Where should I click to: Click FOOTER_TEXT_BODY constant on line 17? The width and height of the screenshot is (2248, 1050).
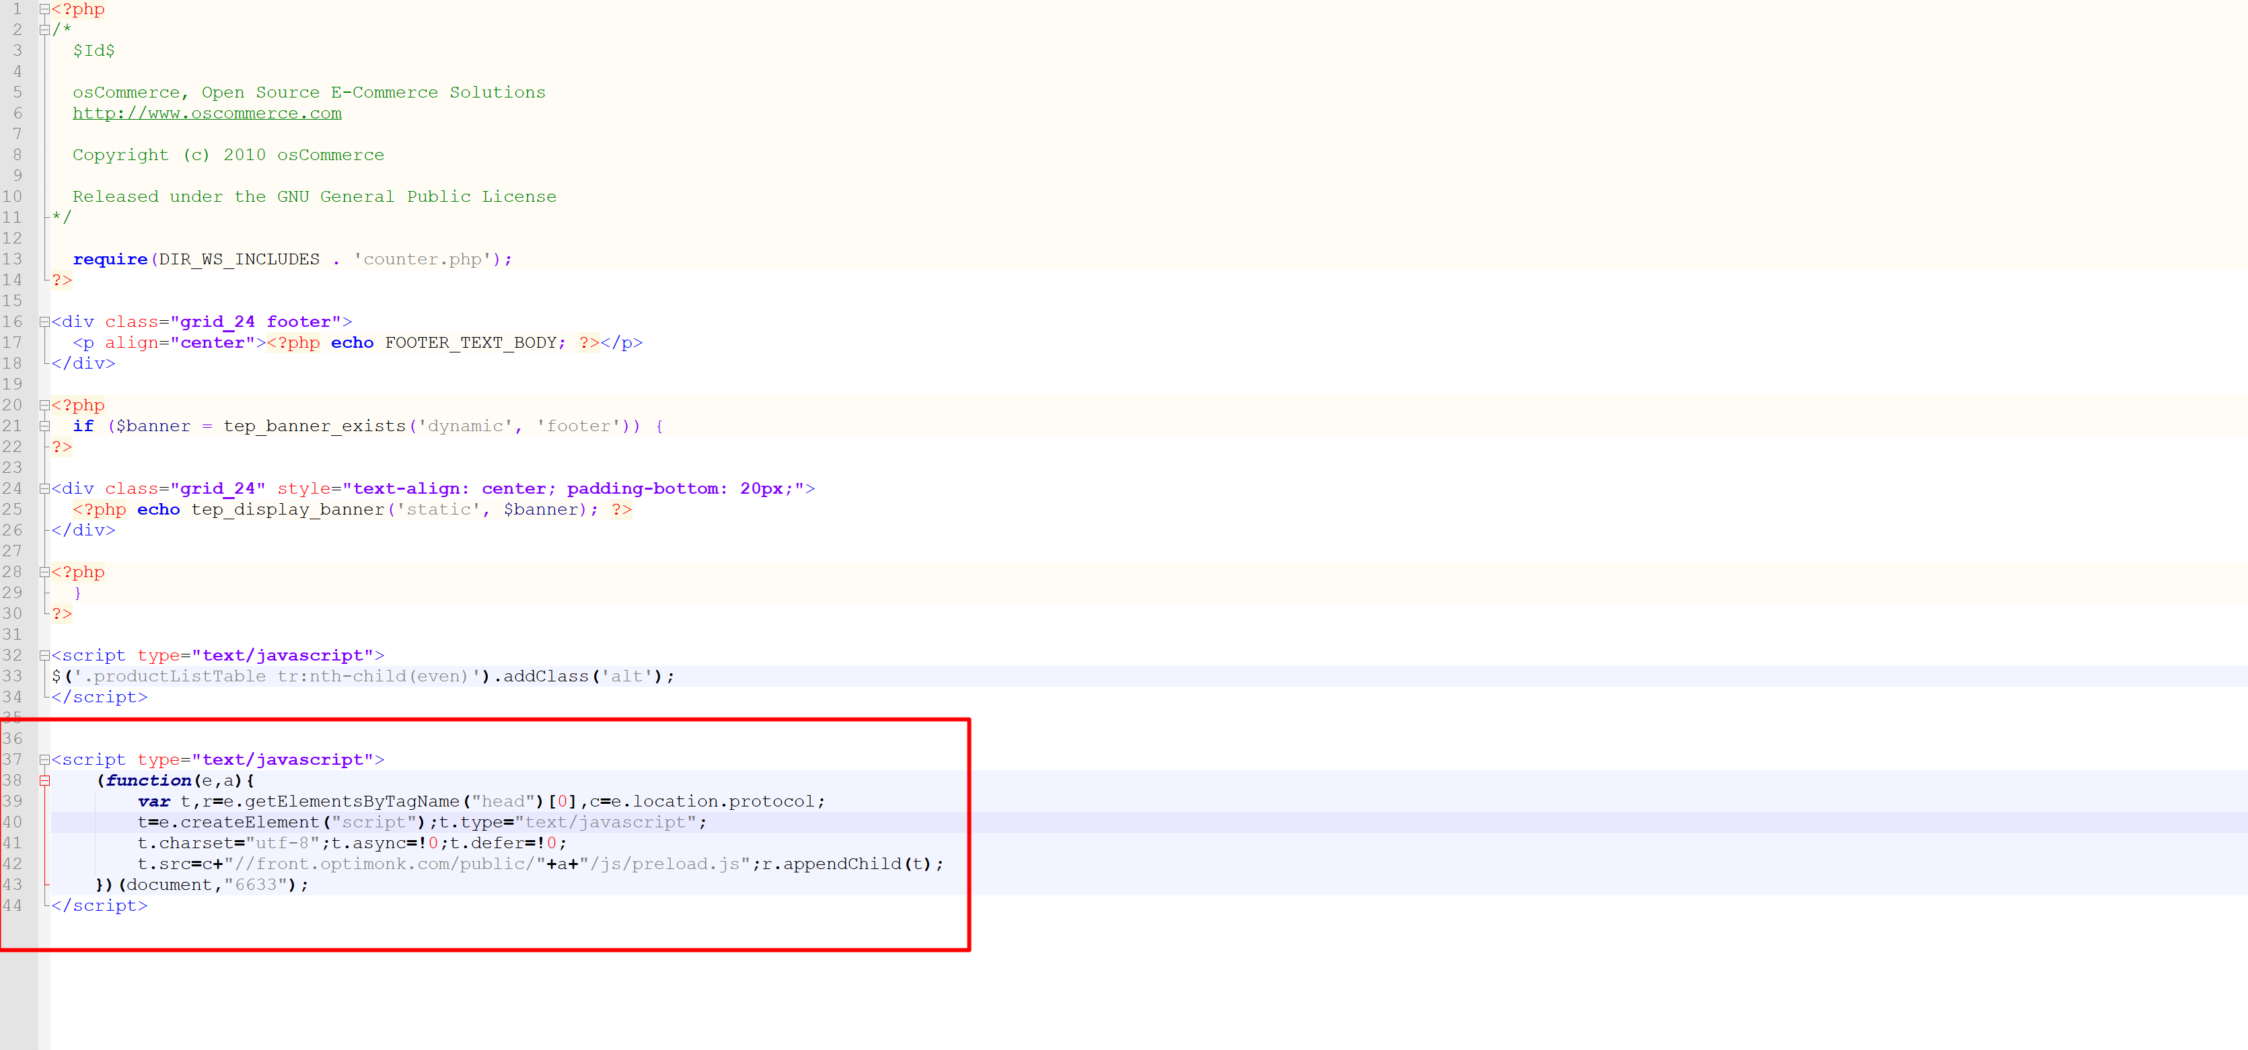point(470,343)
